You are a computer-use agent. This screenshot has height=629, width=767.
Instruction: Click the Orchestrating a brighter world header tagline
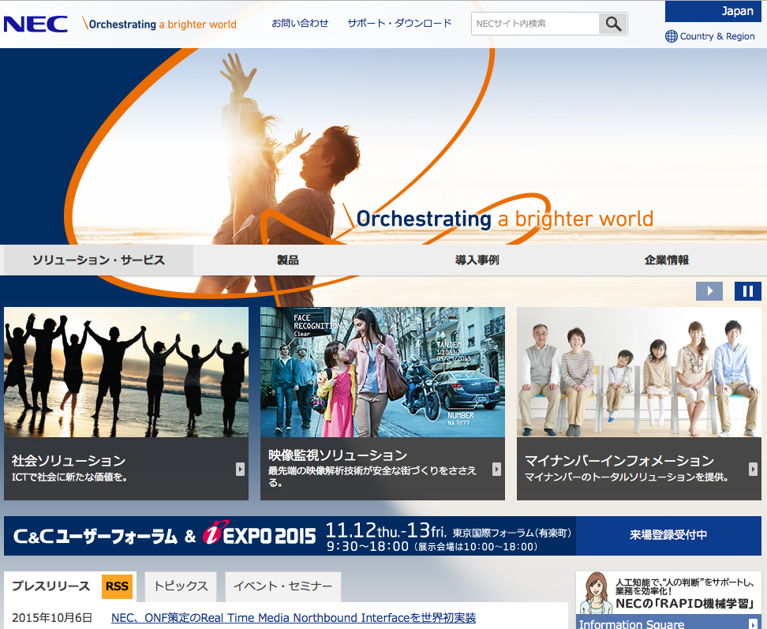(159, 24)
